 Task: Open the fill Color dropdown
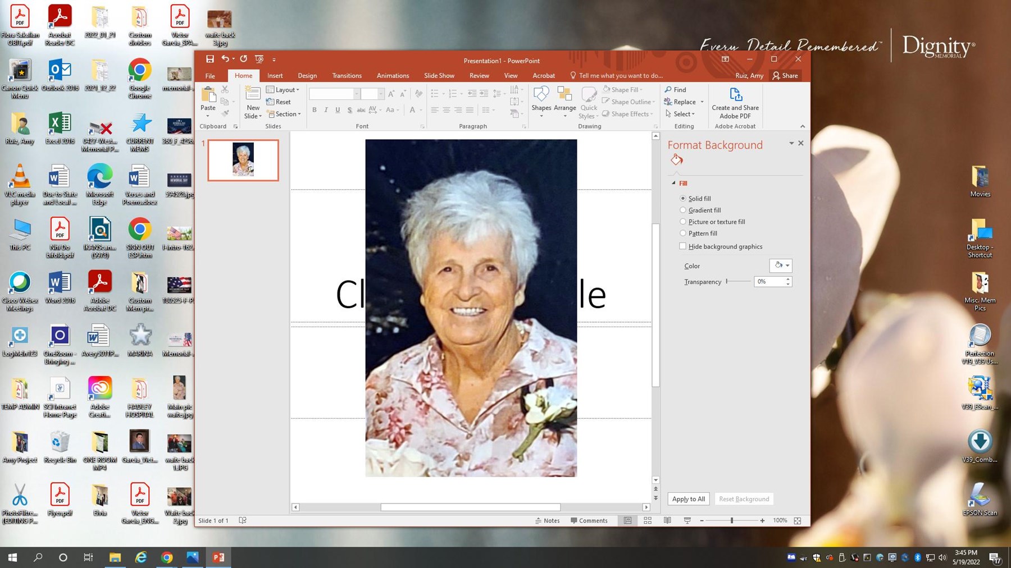pyautogui.click(x=781, y=265)
